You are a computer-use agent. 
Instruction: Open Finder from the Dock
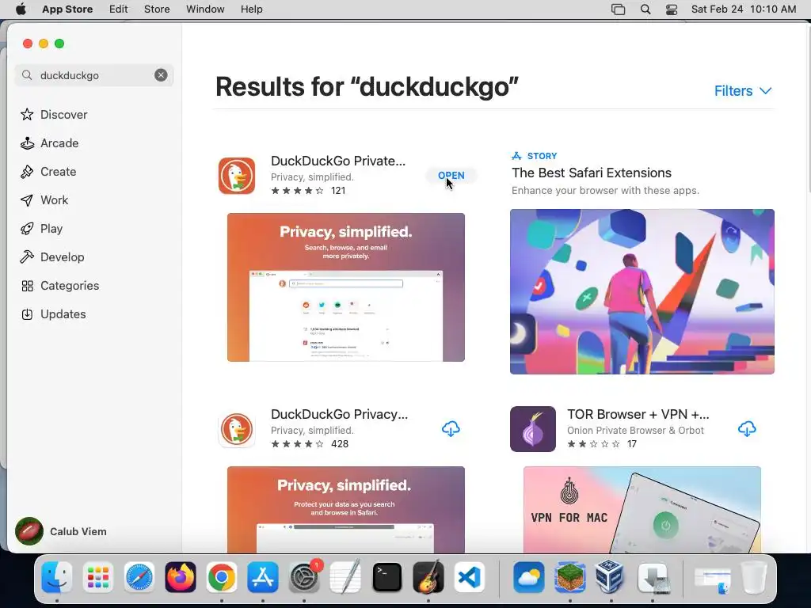[56, 577]
